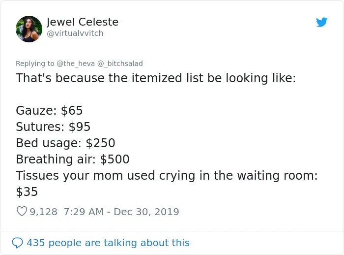
Task: Open '435 people are talking about this'
Action: pos(108,243)
